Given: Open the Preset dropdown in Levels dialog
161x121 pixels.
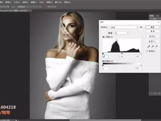Looking at the screenshot, I should (125, 27).
